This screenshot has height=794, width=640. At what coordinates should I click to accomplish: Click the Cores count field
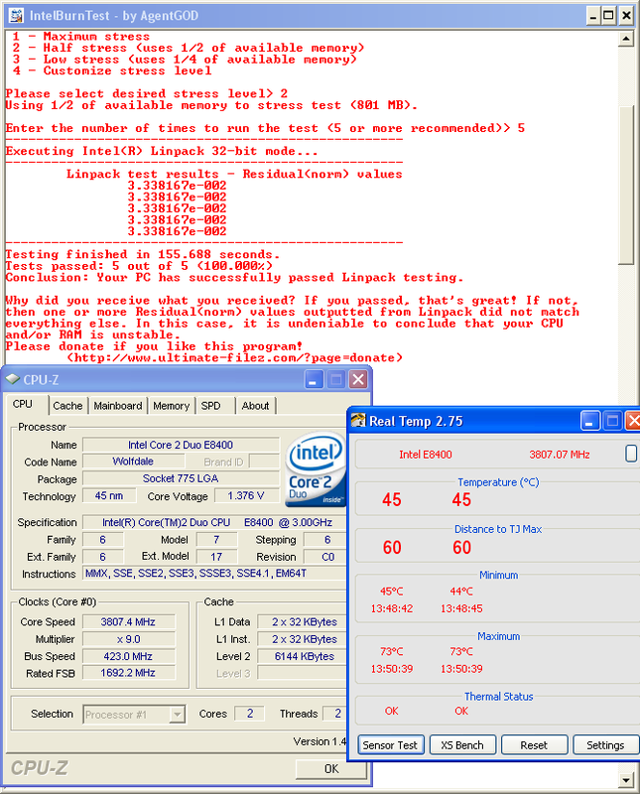(x=250, y=714)
